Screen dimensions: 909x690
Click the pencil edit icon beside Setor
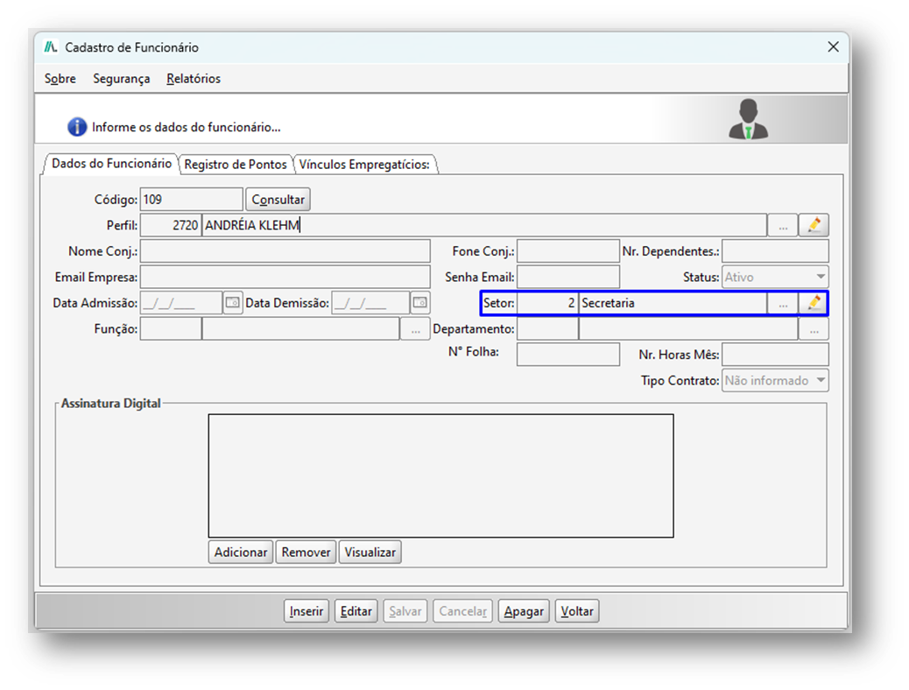814,303
